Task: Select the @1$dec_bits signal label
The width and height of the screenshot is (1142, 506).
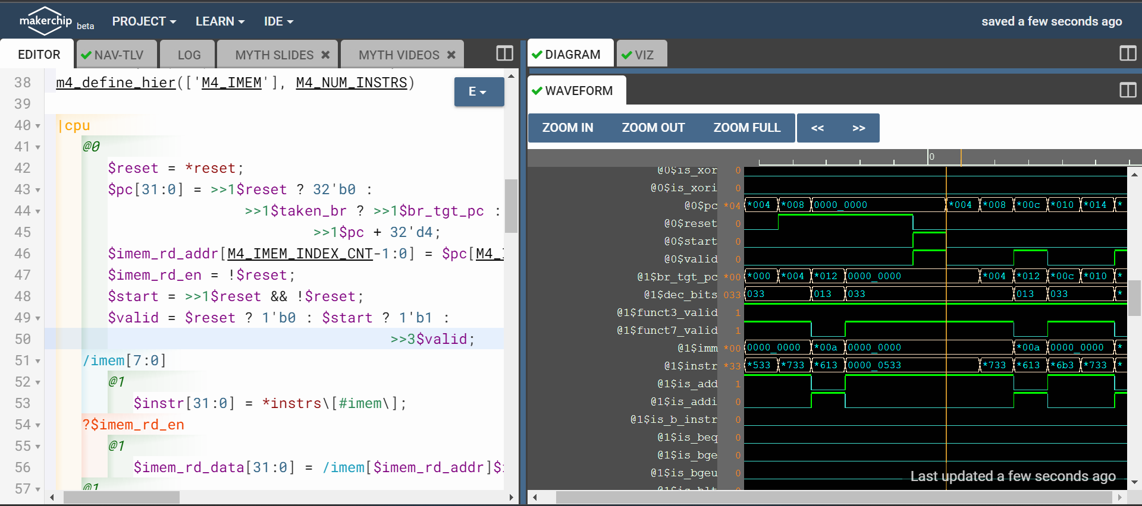Action: [x=680, y=295]
